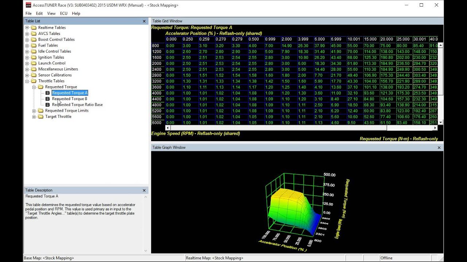Click the table icon beside Requested Torque Ratio Base
The width and height of the screenshot is (467, 262).
(x=47, y=104)
